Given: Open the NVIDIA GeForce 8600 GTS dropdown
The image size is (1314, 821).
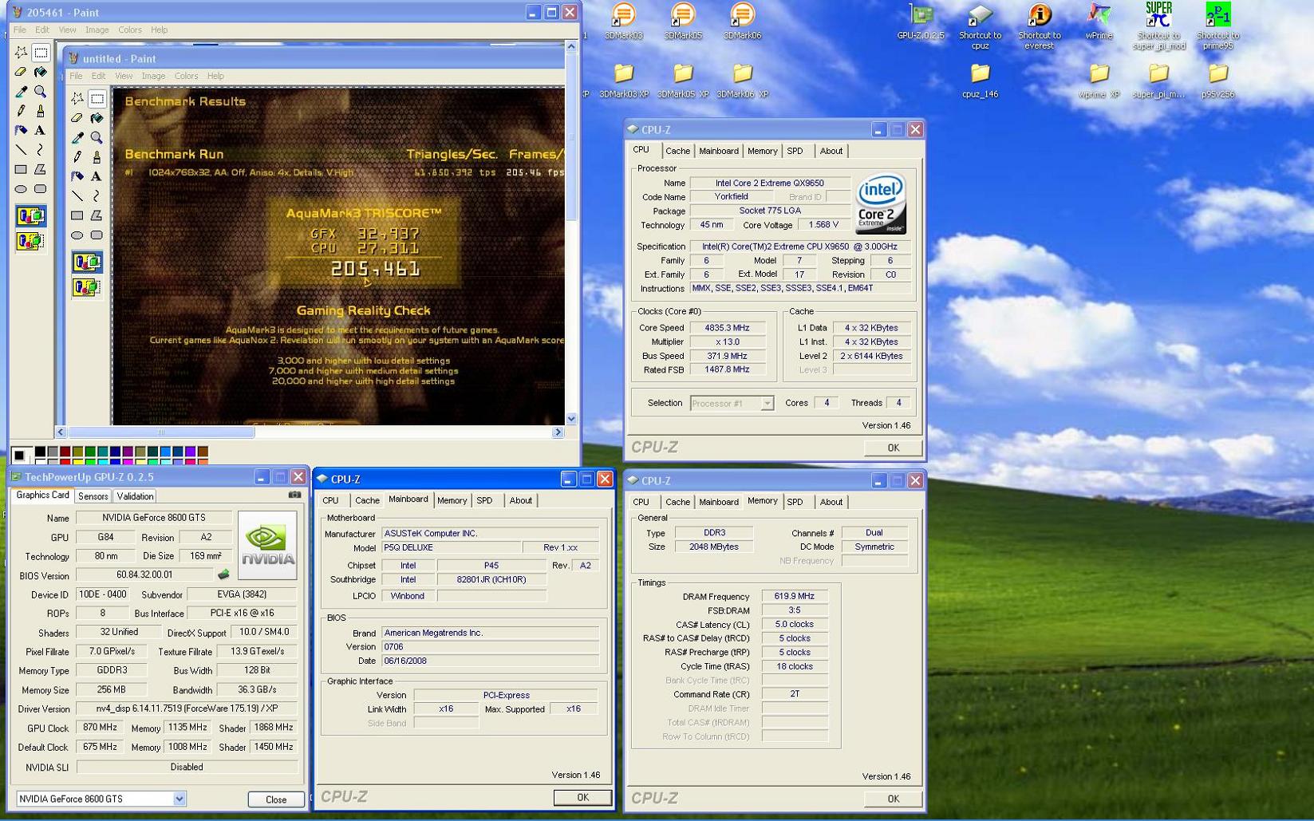Looking at the screenshot, I should pyautogui.click(x=179, y=799).
